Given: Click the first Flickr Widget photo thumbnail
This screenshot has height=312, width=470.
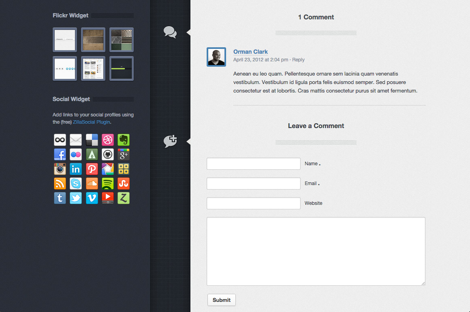Looking at the screenshot, I should click(x=64, y=40).
